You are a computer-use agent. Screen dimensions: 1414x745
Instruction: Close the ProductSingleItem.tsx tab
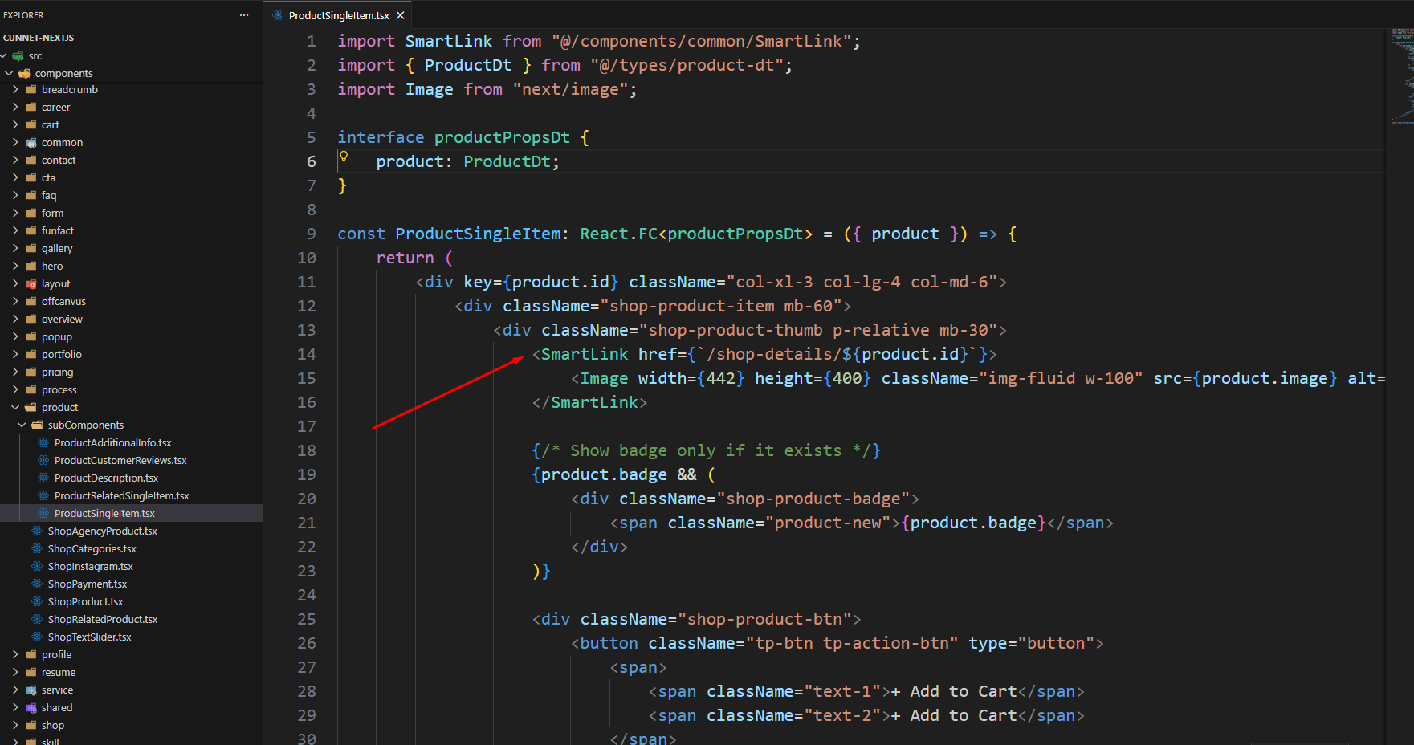tap(400, 14)
